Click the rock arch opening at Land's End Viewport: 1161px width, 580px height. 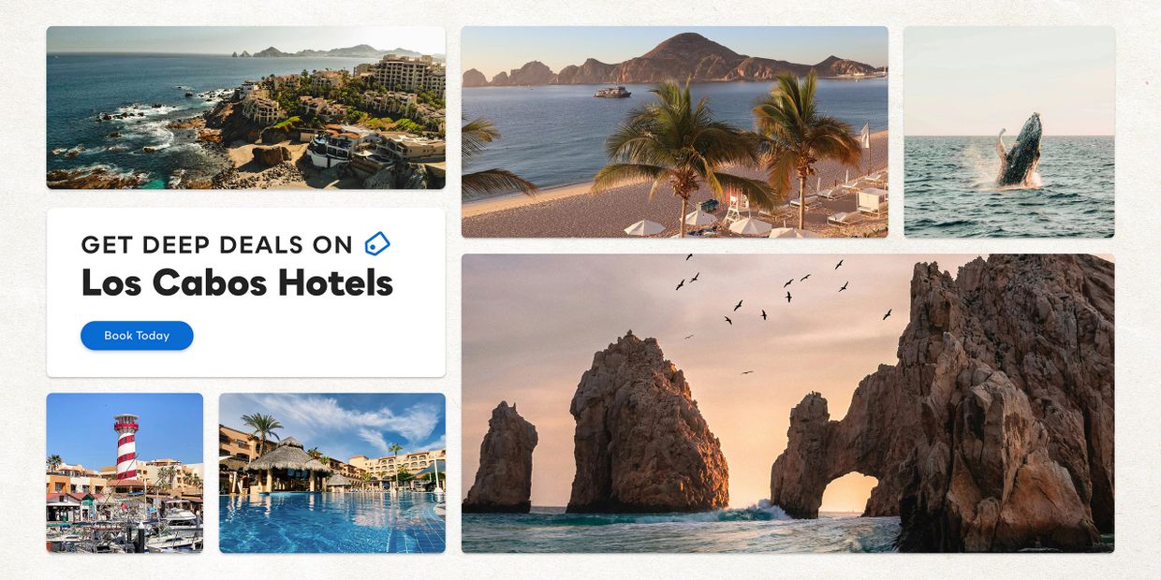847,493
